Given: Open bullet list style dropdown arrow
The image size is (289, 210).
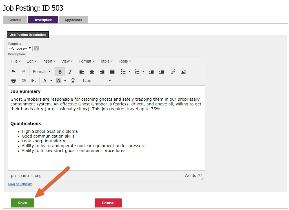Looking at the screenshot, I should point(129,72).
